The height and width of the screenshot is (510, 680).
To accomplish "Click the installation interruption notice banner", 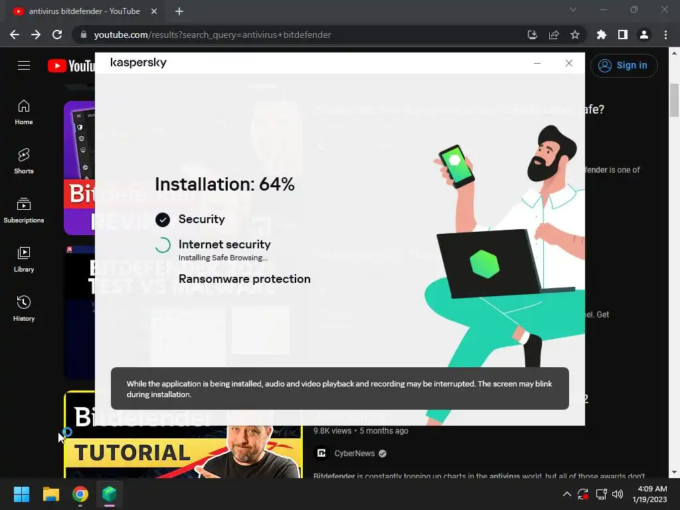I will pos(339,388).
